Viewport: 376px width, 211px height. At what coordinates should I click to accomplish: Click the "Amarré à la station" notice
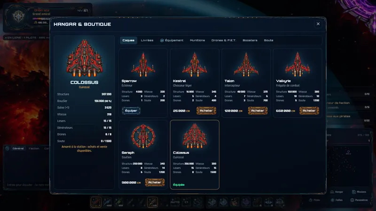point(85,149)
